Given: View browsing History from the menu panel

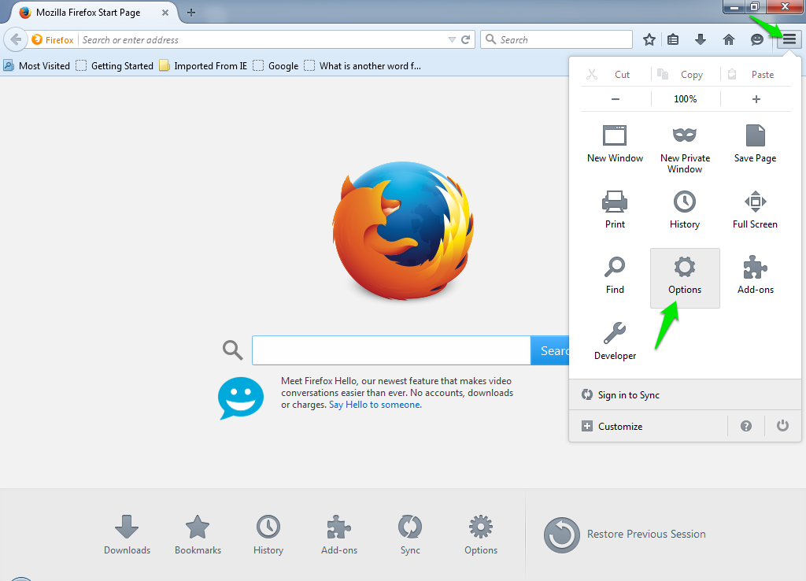Looking at the screenshot, I should pyautogui.click(x=684, y=210).
